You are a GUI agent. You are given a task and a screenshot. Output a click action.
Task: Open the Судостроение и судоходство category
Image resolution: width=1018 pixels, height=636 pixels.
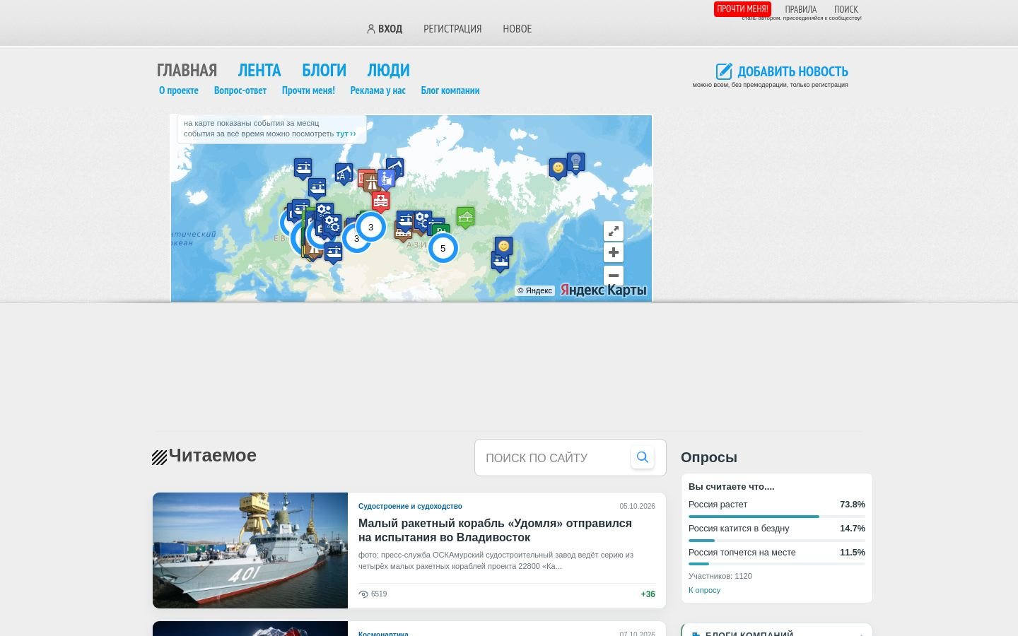tap(410, 506)
